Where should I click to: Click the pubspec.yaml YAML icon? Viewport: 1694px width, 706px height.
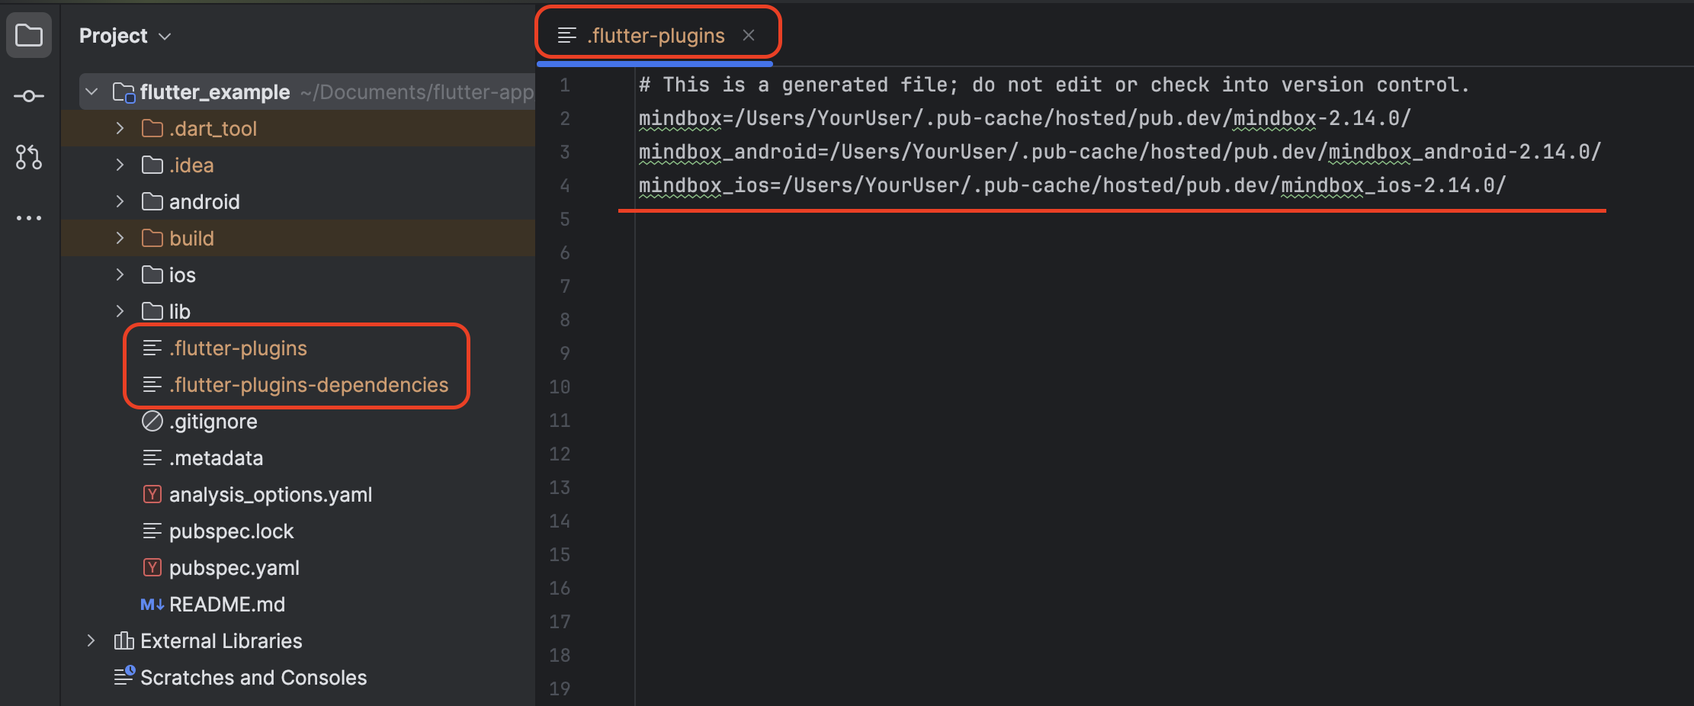pyautogui.click(x=152, y=568)
